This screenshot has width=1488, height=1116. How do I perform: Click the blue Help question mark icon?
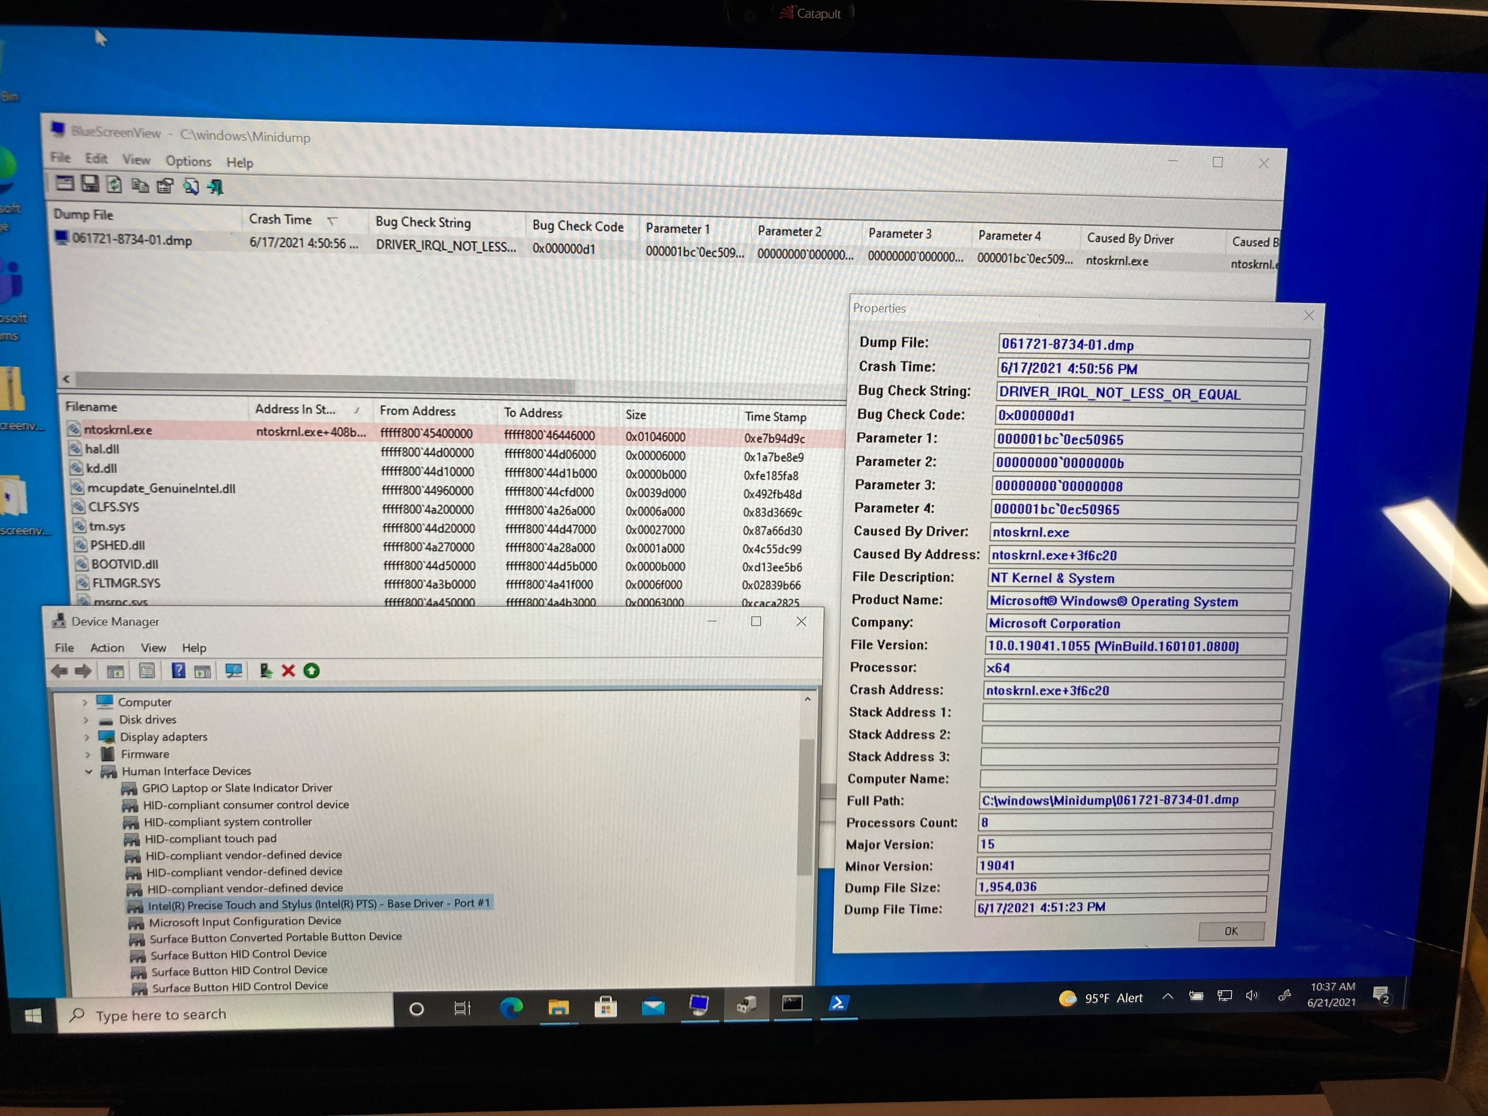click(178, 670)
